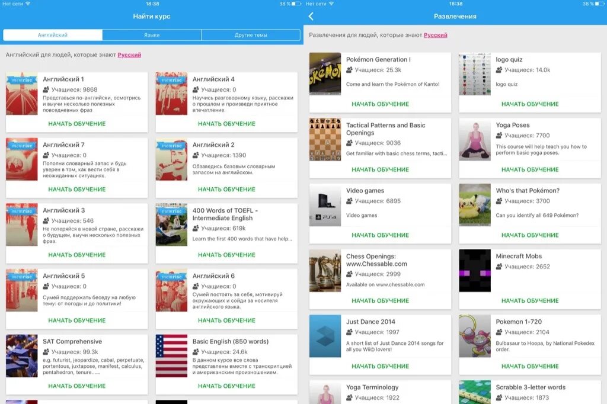This screenshot has width=607, height=404.
Task: Start the SAT Comprehensive course
Action: pyautogui.click(x=76, y=386)
